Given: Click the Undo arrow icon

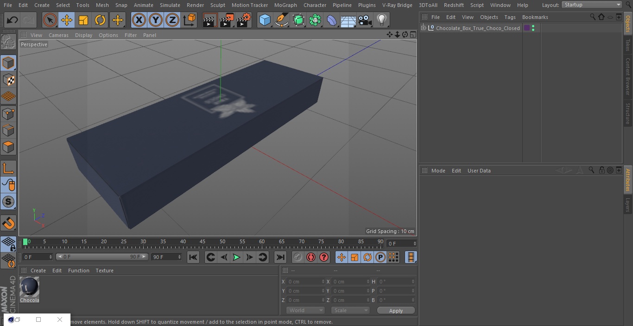Looking at the screenshot, I should tap(12, 20).
